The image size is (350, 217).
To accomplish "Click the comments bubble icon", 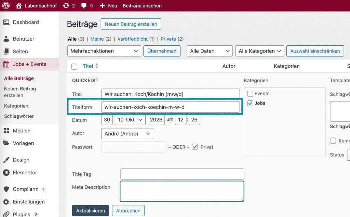I will tap(84, 6).
